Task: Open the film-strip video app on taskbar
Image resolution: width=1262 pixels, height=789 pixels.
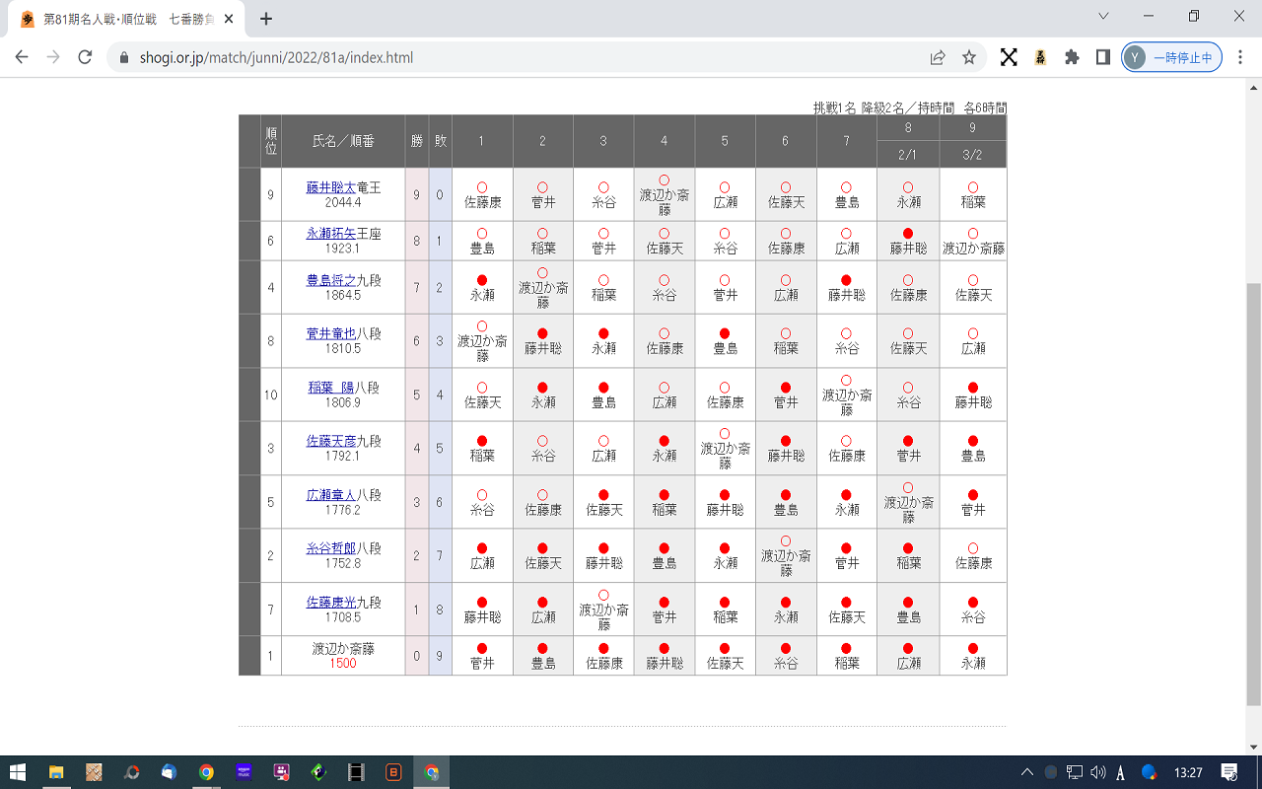Action: pos(356,772)
